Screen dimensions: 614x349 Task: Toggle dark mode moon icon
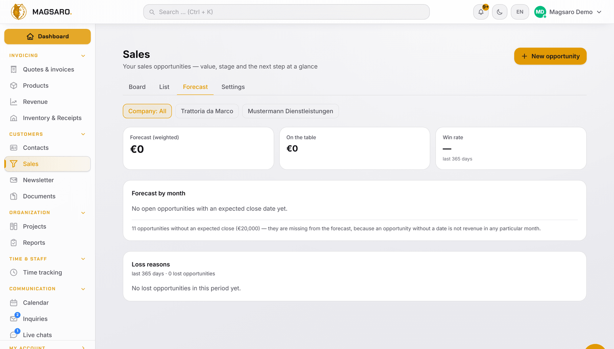pyautogui.click(x=500, y=12)
